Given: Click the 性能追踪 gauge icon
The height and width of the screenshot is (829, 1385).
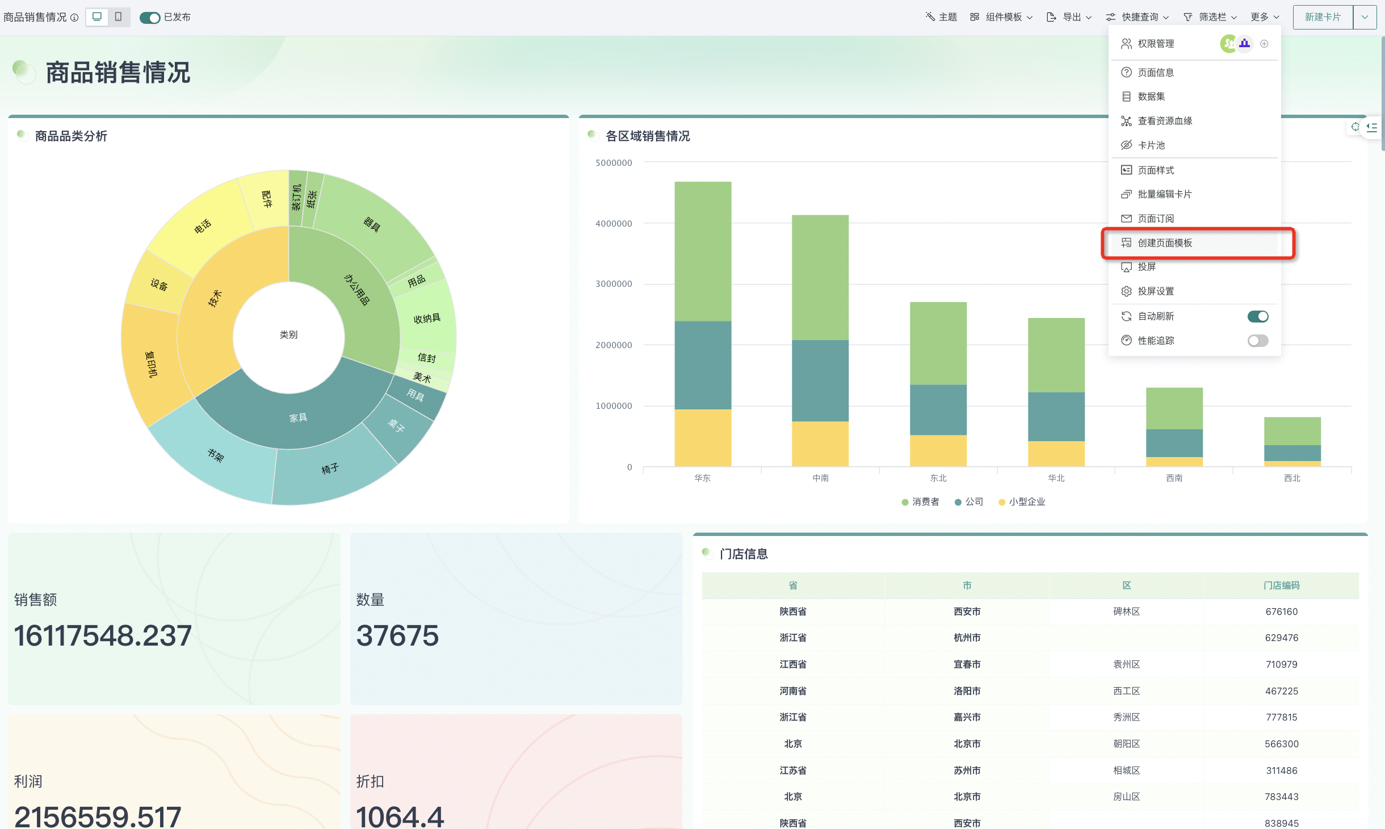Looking at the screenshot, I should (1126, 340).
